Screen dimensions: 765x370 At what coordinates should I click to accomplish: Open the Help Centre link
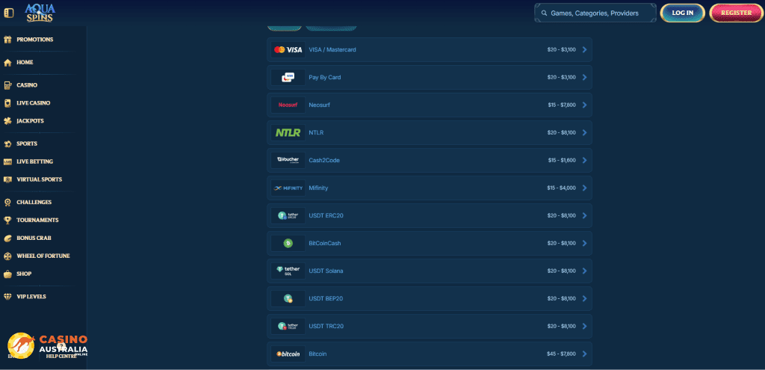61,357
